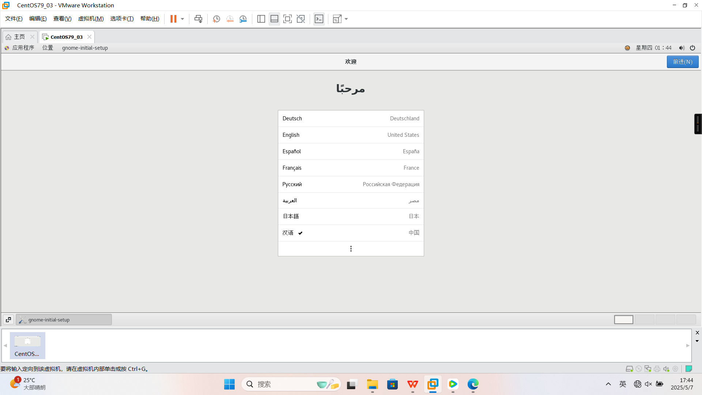Close the CentOS79_03 tab

coord(89,37)
